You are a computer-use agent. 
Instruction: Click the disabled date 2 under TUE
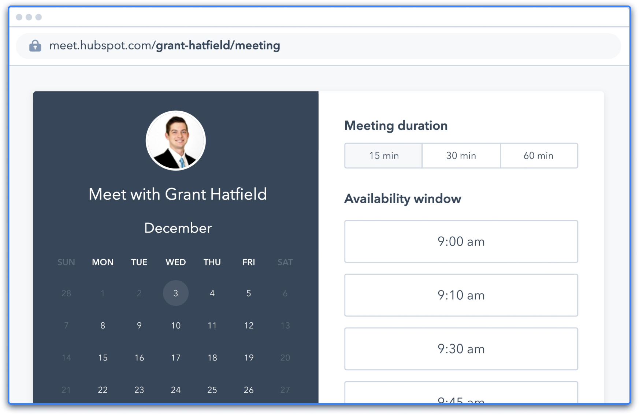139,293
